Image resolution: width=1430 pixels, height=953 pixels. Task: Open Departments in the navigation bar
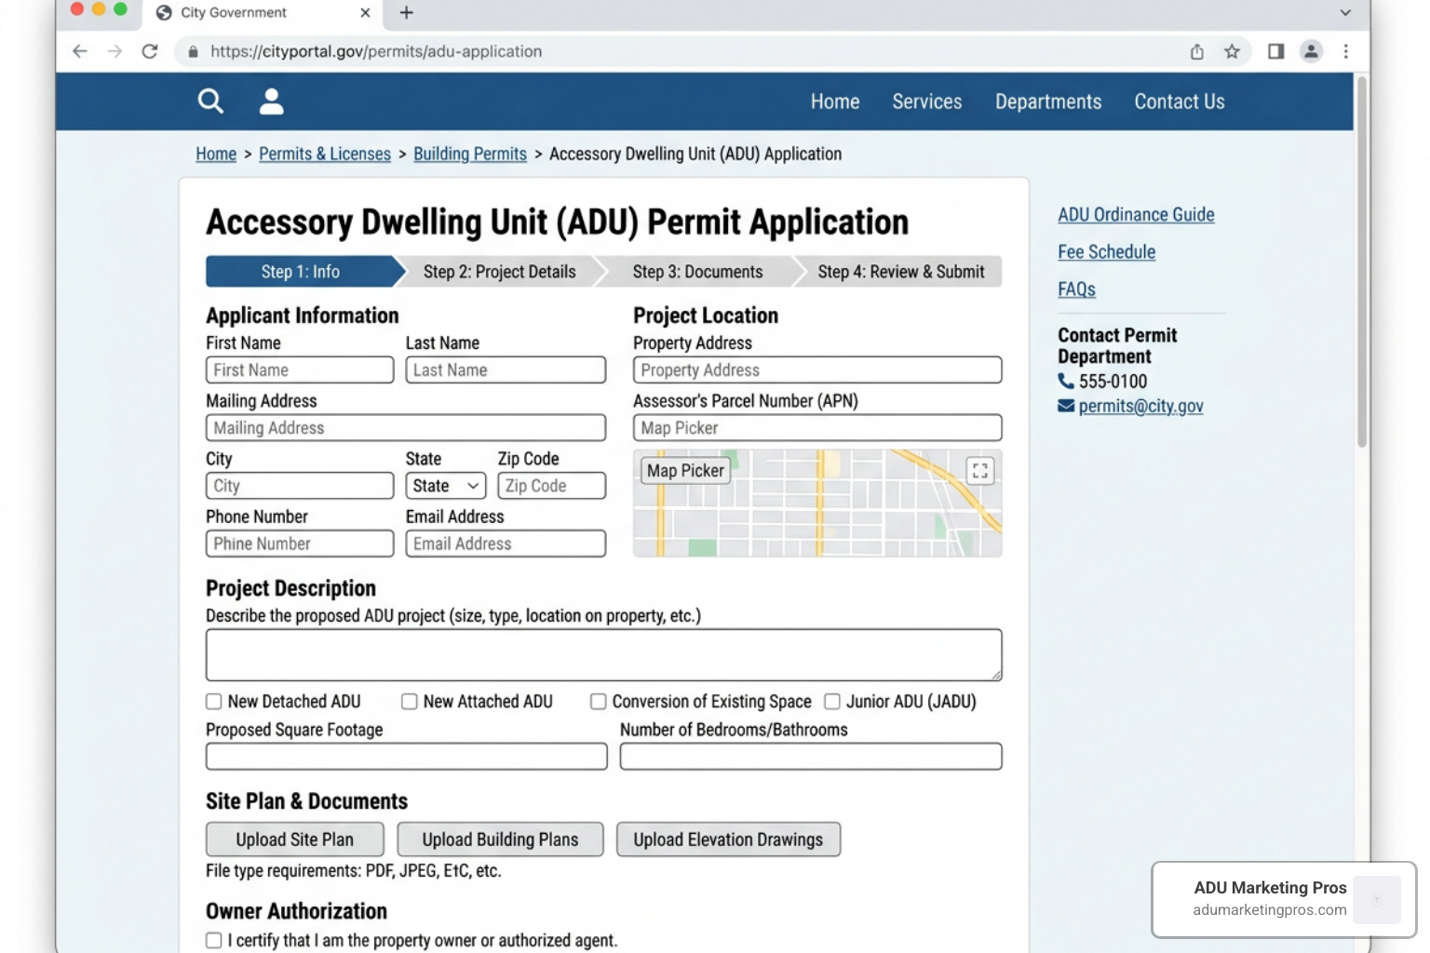point(1048,101)
